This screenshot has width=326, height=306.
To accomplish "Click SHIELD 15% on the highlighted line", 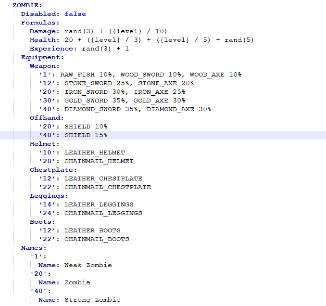I will click(86, 135).
